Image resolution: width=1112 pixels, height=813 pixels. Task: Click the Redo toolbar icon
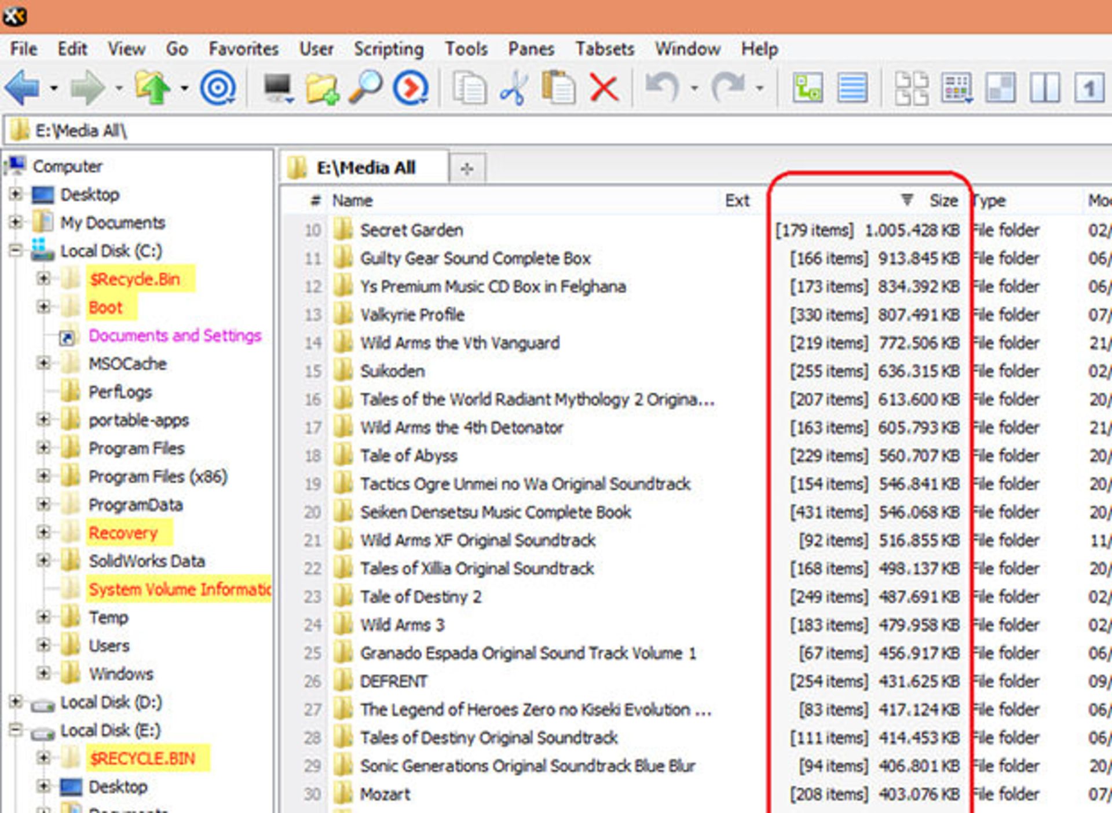[728, 88]
